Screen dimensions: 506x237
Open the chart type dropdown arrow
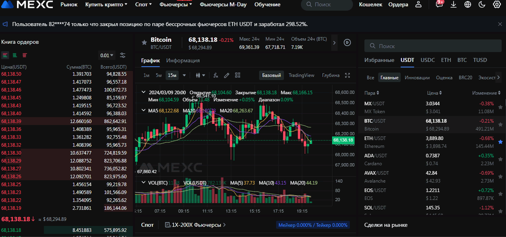point(204,75)
